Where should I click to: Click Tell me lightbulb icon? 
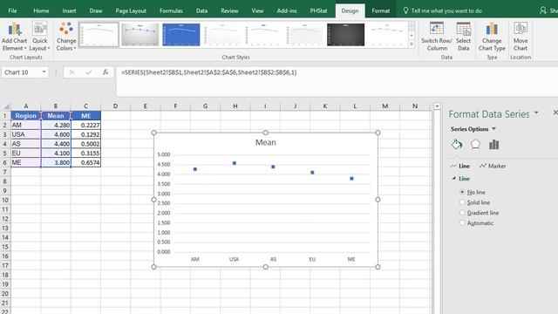[x=405, y=10]
